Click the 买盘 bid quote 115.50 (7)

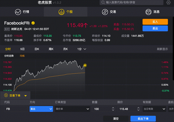coord(124,29)
